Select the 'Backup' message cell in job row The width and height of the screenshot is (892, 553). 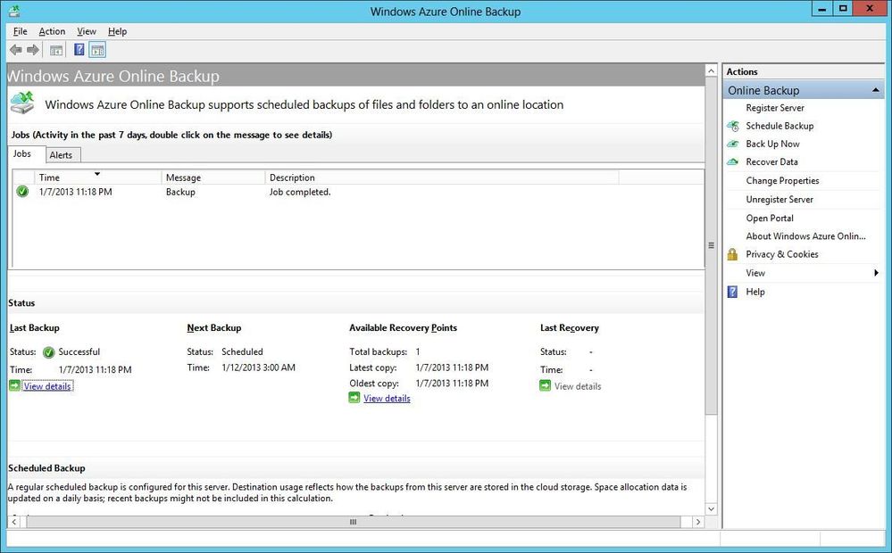[180, 192]
